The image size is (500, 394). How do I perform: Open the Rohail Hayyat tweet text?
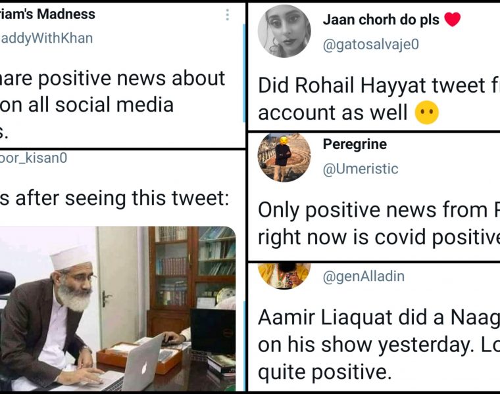coord(379,99)
